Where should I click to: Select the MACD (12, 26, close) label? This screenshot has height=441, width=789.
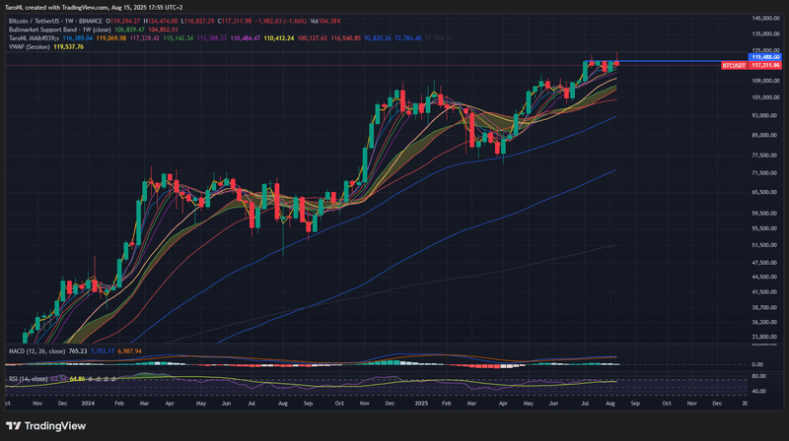36,351
